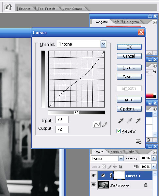The image size is (159, 196).
Task: Expand the Curves dialog size icon
Action: pyautogui.click(x=138, y=141)
